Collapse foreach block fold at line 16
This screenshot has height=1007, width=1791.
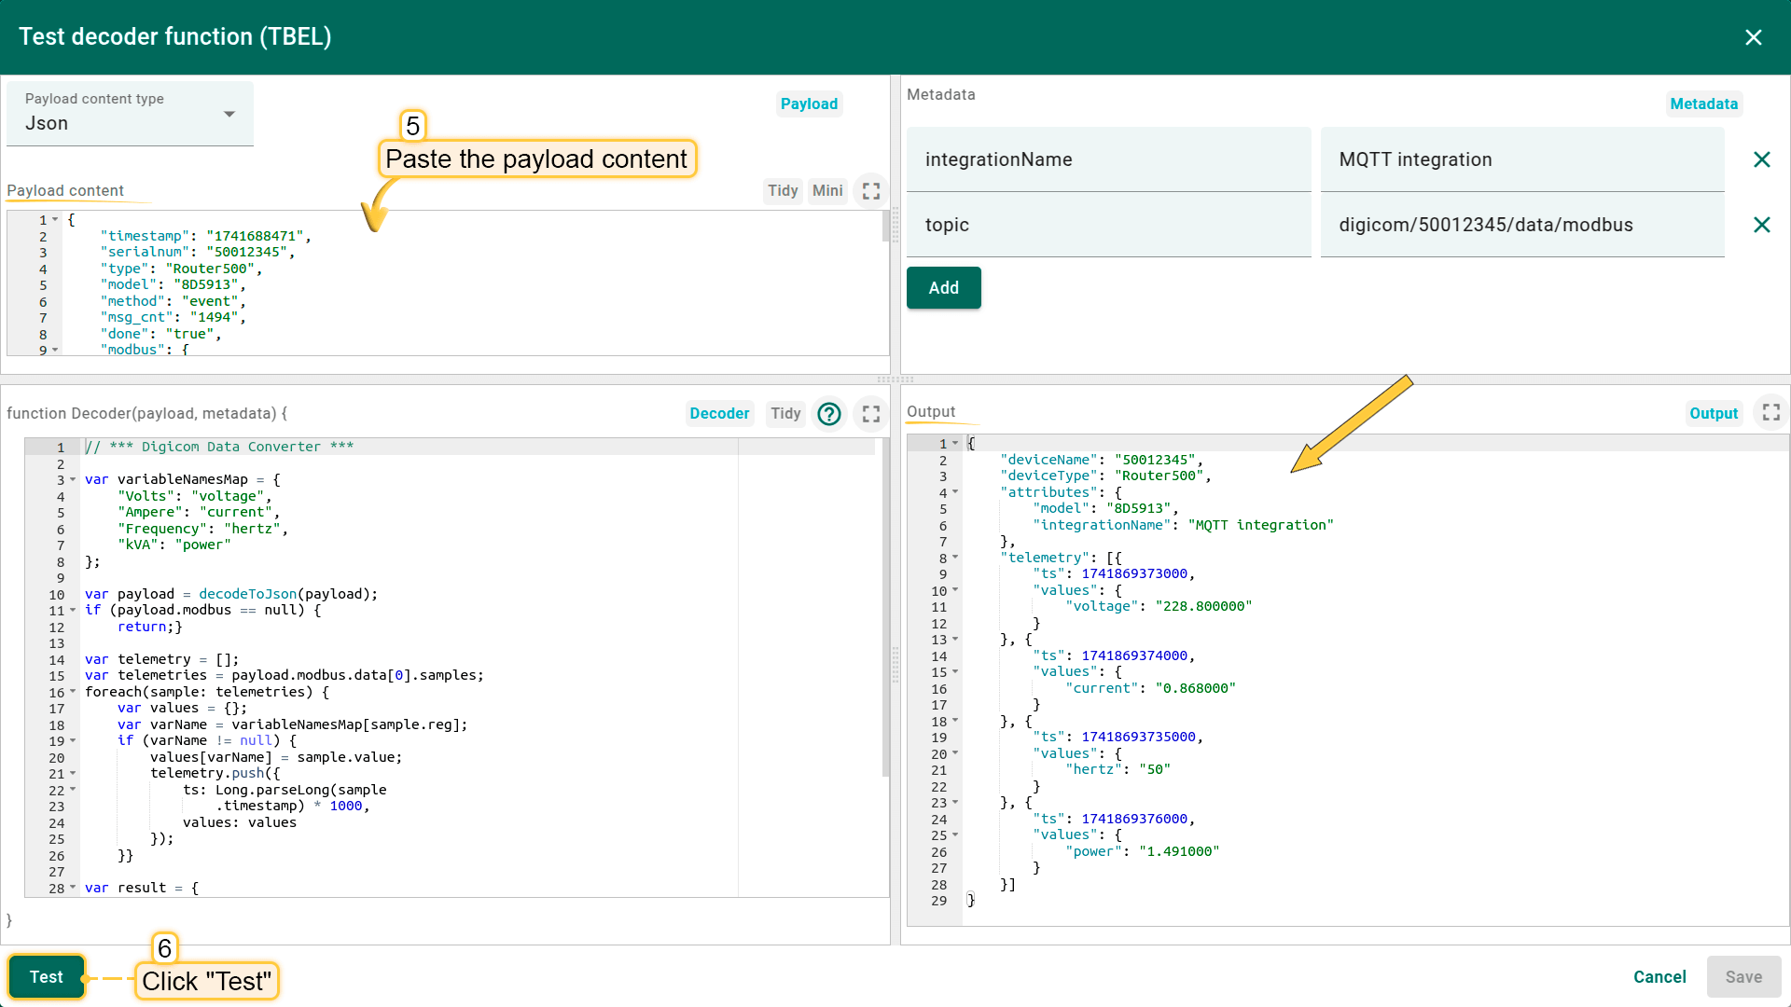coord(73,692)
